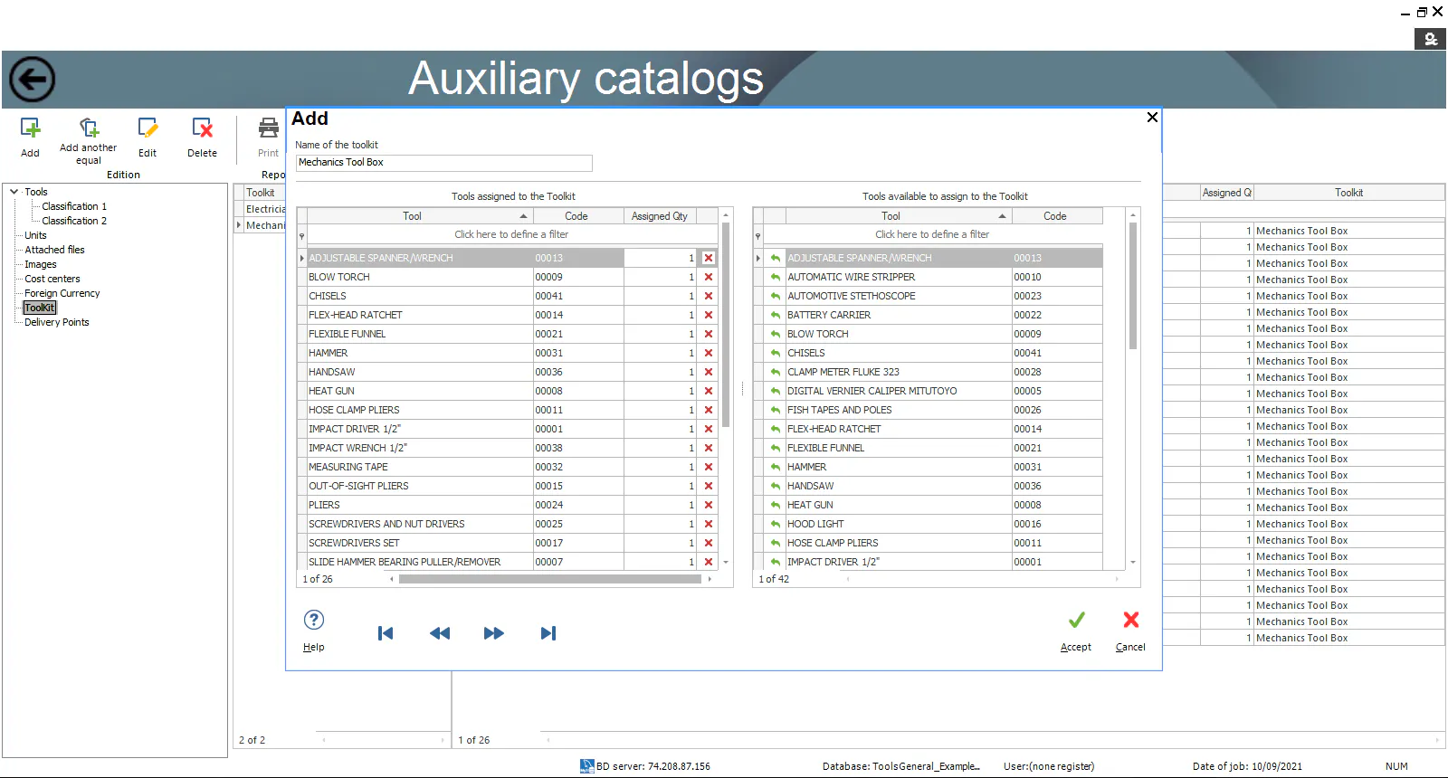Assign CLAMP METER FLUKE 323 with green arrow
The height and width of the screenshot is (778, 1448).
tap(776, 372)
